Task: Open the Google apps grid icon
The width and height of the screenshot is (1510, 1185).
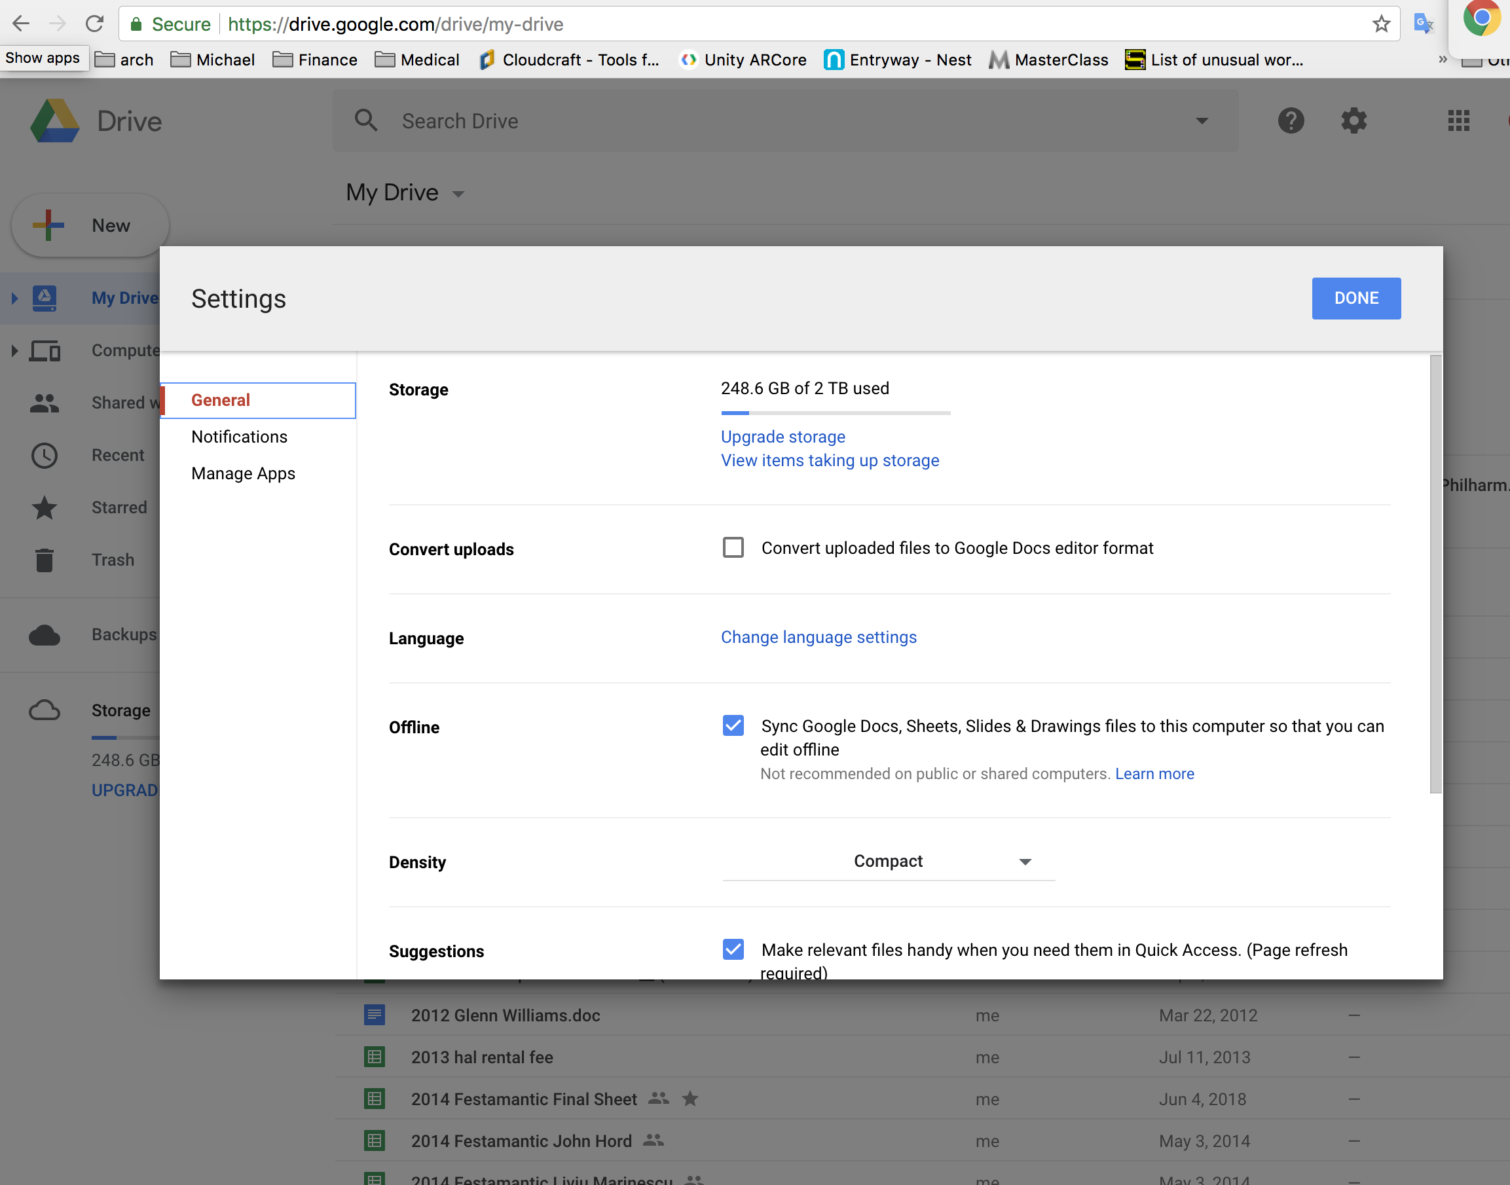Action: coord(1458,120)
